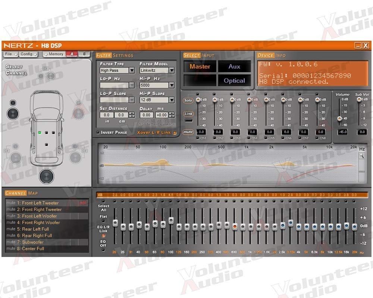Select the Aux input
The width and height of the screenshot is (373, 298).
click(234, 66)
